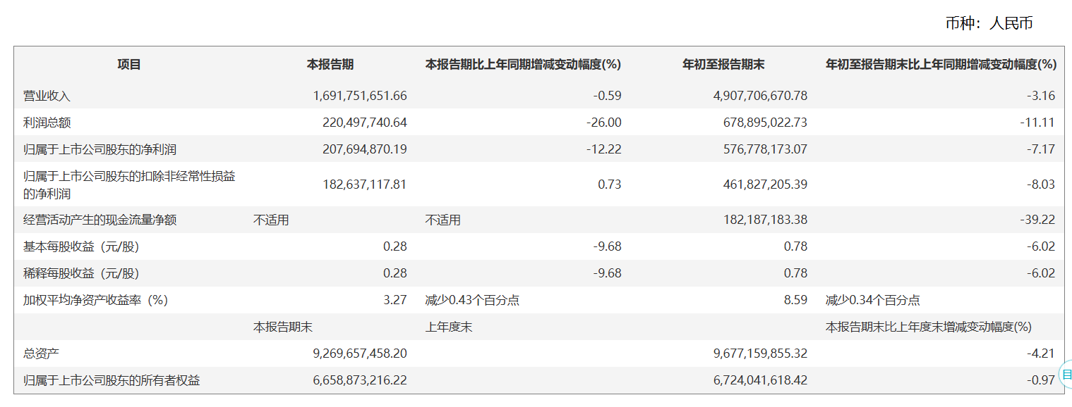Click the 项目 column header

coord(129,65)
